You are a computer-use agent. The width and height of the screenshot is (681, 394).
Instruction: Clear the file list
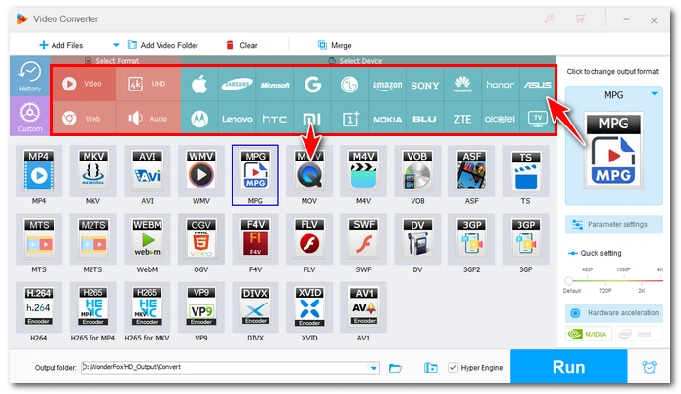click(x=241, y=45)
